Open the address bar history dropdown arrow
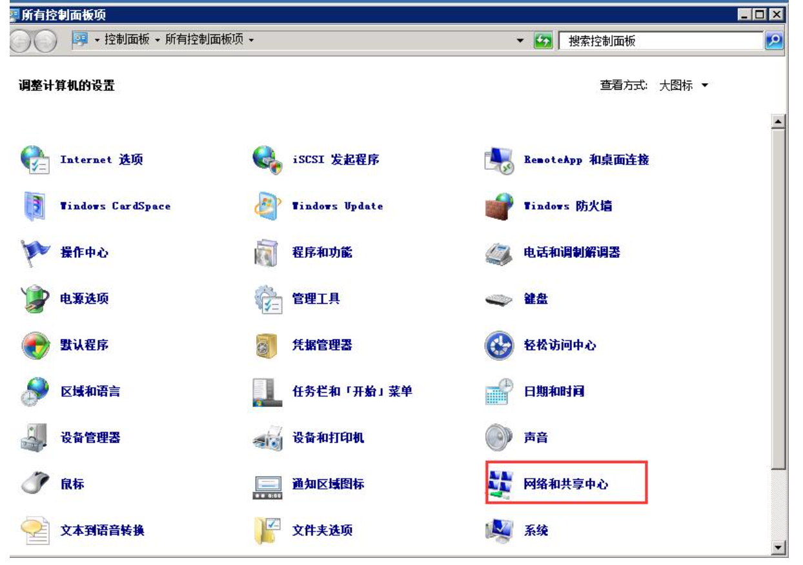The width and height of the screenshot is (803, 565). [521, 41]
